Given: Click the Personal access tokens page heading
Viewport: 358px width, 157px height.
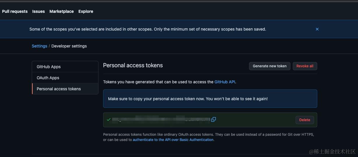Looking at the screenshot, I should [133, 66].
